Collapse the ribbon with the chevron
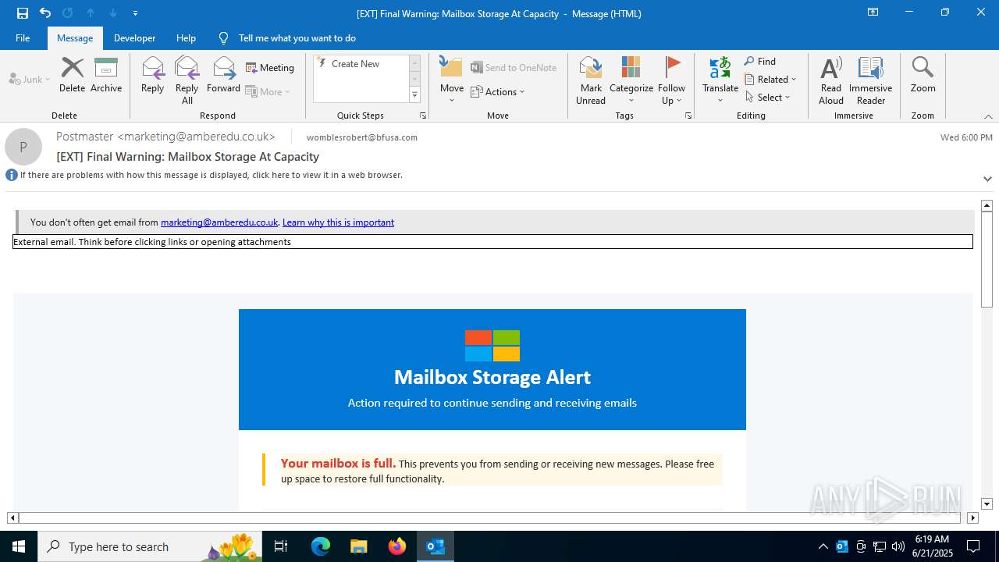The image size is (999, 562). [x=988, y=116]
